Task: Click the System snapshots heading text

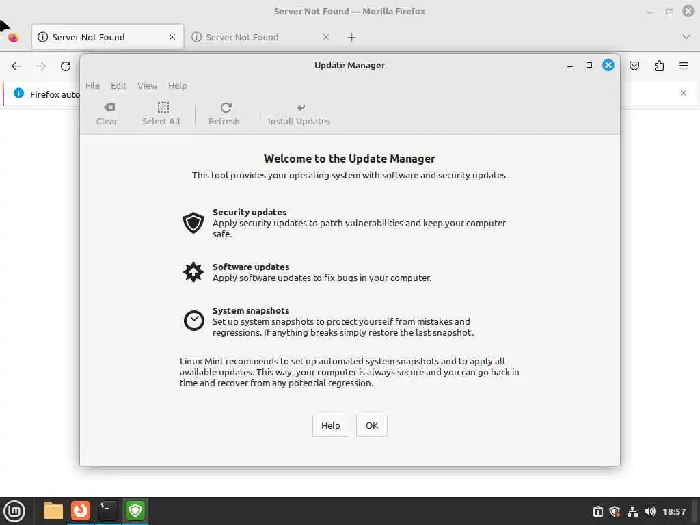Action: [251, 310]
